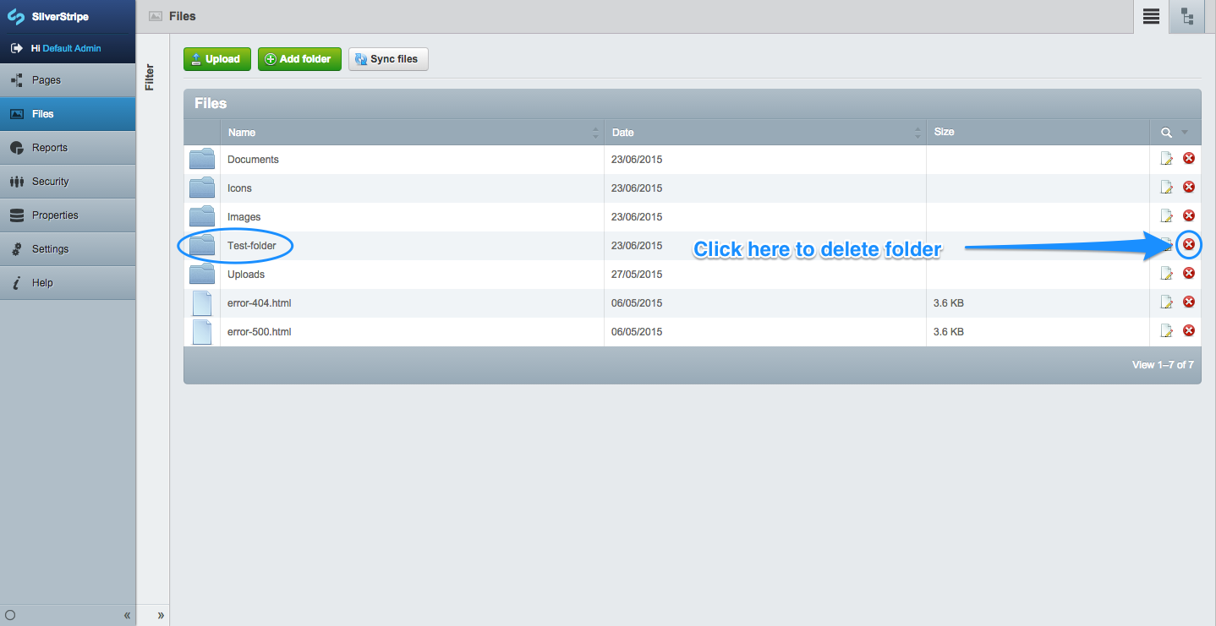Open the Images folder icon
Screen dimensions: 1216x626
pyautogui.click(x=201, y=216)
